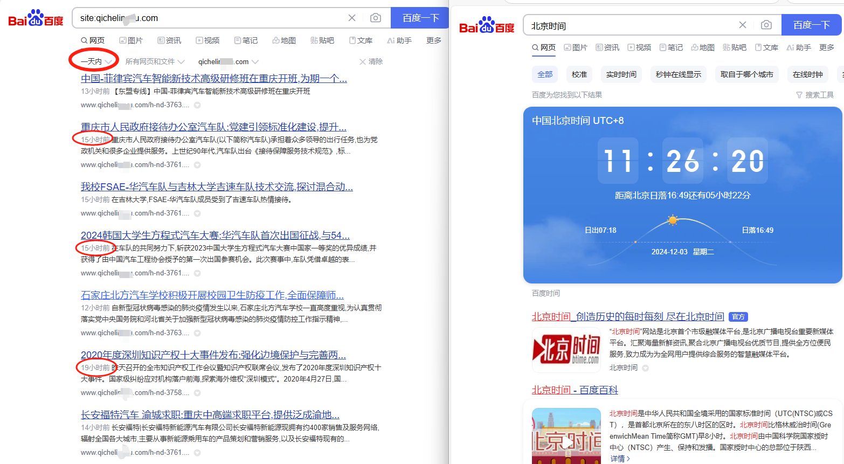Select 笔记 tab in right window
The image size is (844, 464).
coord(671,47)
